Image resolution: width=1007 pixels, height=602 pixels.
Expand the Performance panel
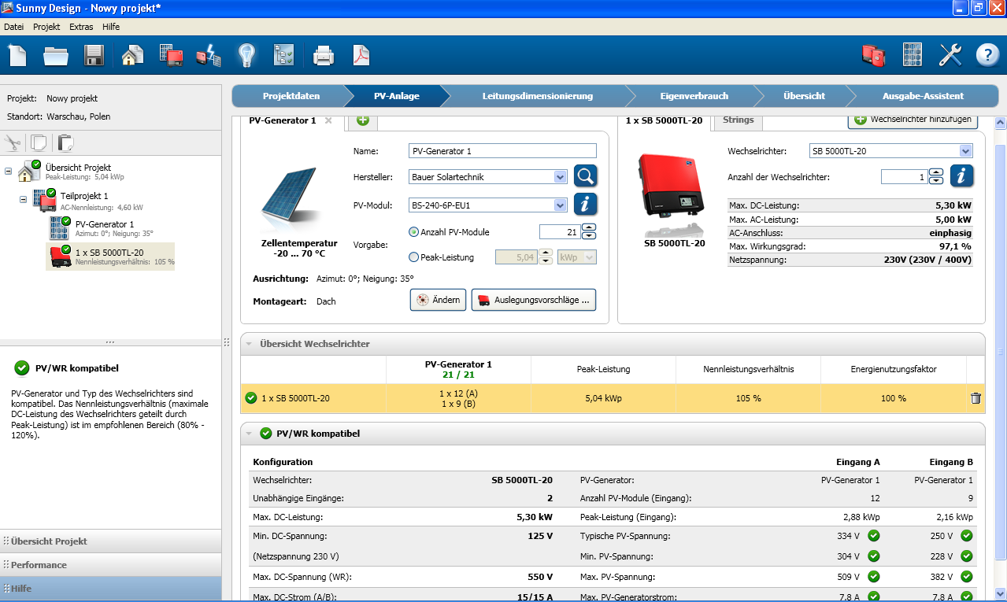point(111,565)
